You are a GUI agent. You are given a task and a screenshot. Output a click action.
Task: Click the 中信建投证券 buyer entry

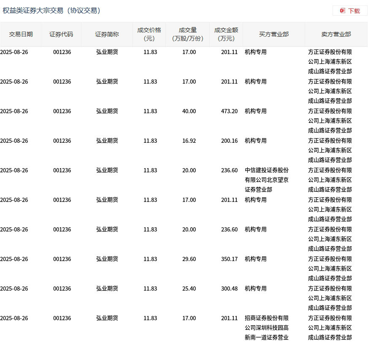tap(267, 180)
